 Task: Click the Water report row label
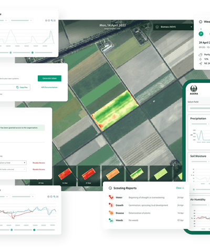point(119,197)
